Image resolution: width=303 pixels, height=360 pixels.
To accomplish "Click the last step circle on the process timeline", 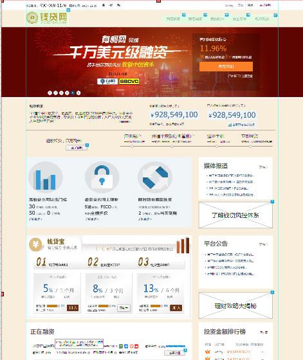I will coord(250,147).
